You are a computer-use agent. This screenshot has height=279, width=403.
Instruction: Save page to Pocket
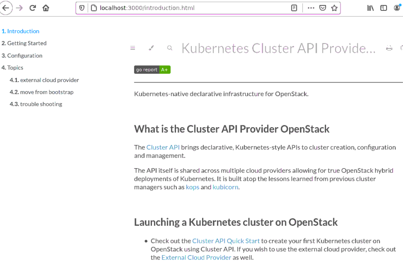(322, 8)
